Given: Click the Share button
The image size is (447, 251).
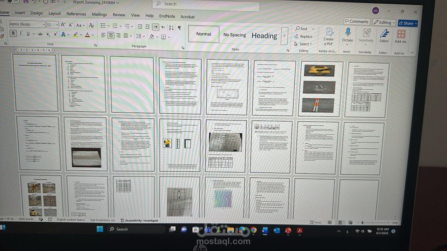Looking at the screenshot, I should (x=408, y=23).
